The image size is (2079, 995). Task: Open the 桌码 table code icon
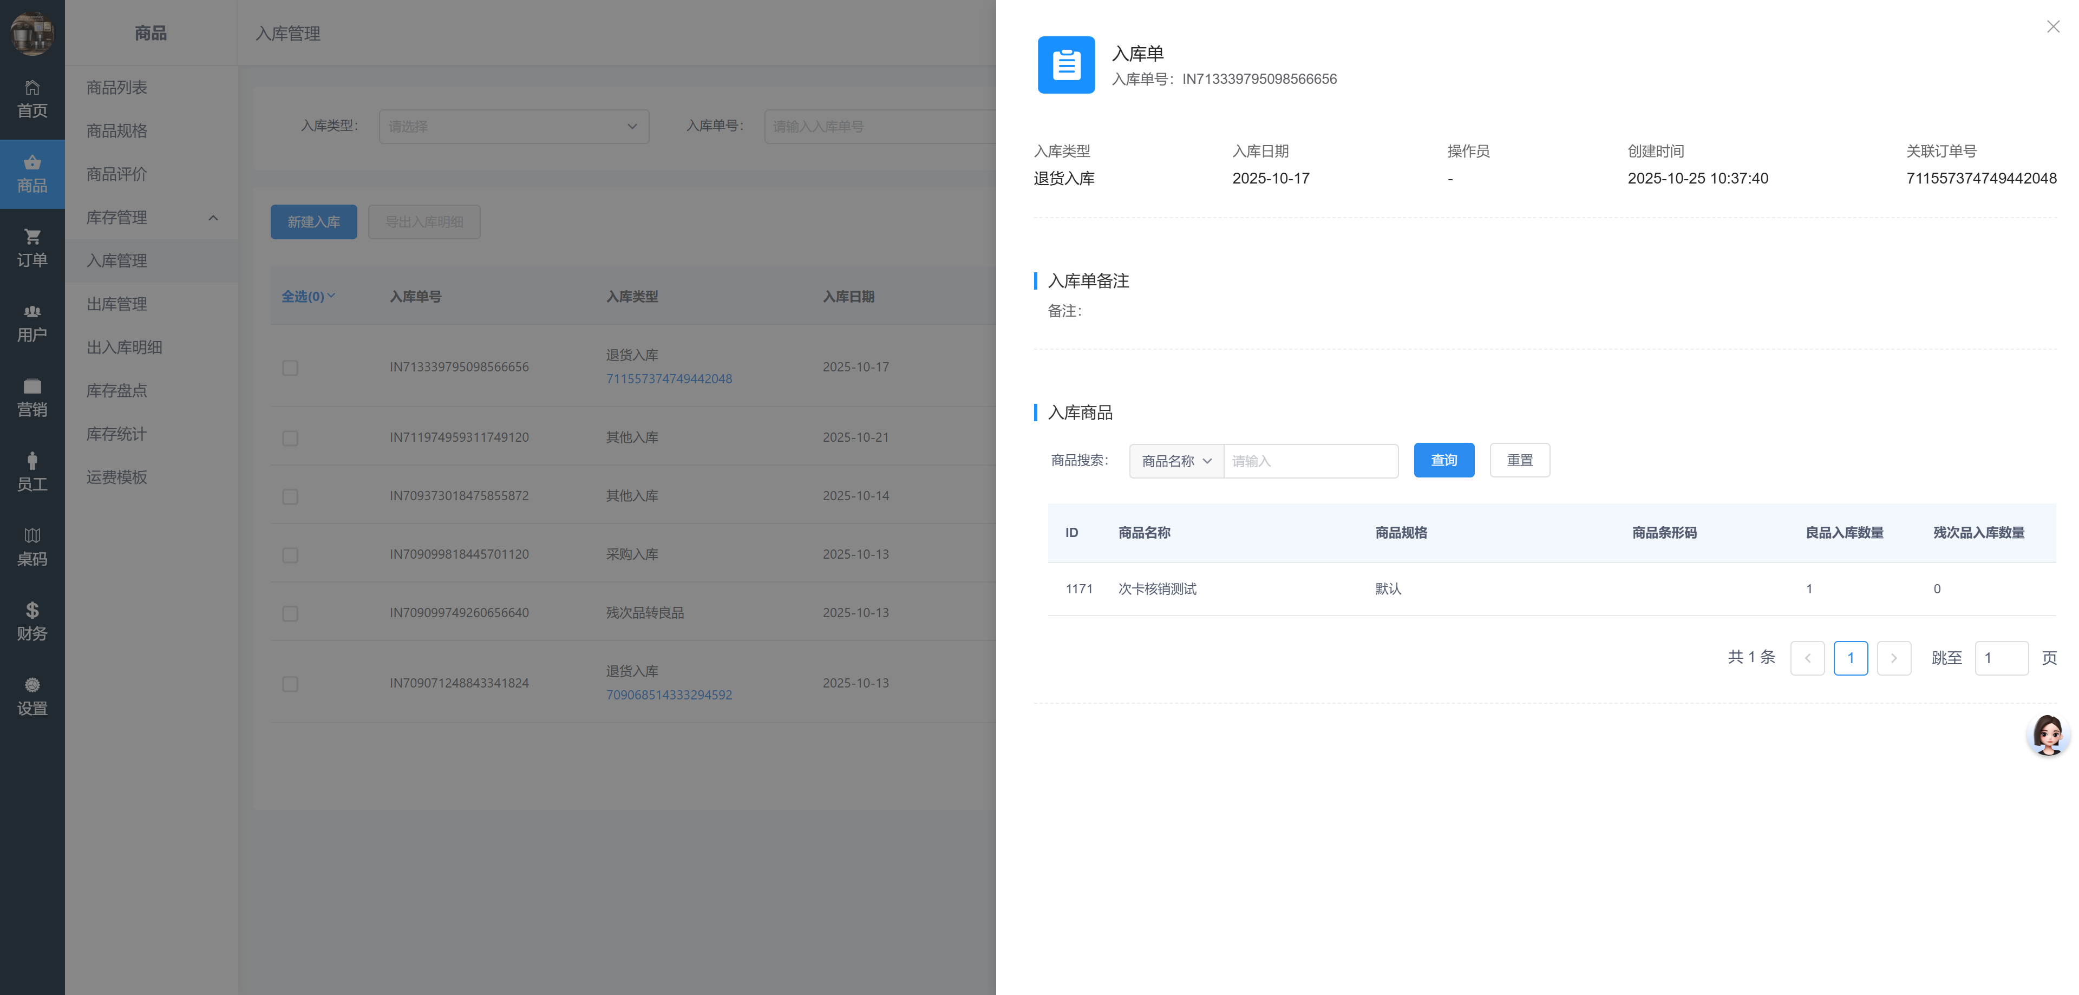pos(32,536)
